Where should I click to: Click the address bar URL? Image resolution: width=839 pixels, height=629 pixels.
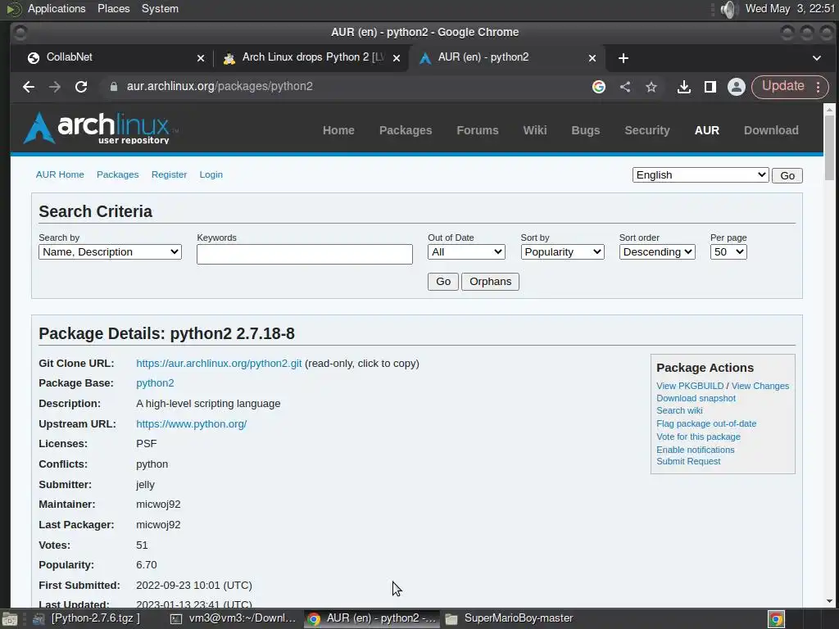point(220,86)
